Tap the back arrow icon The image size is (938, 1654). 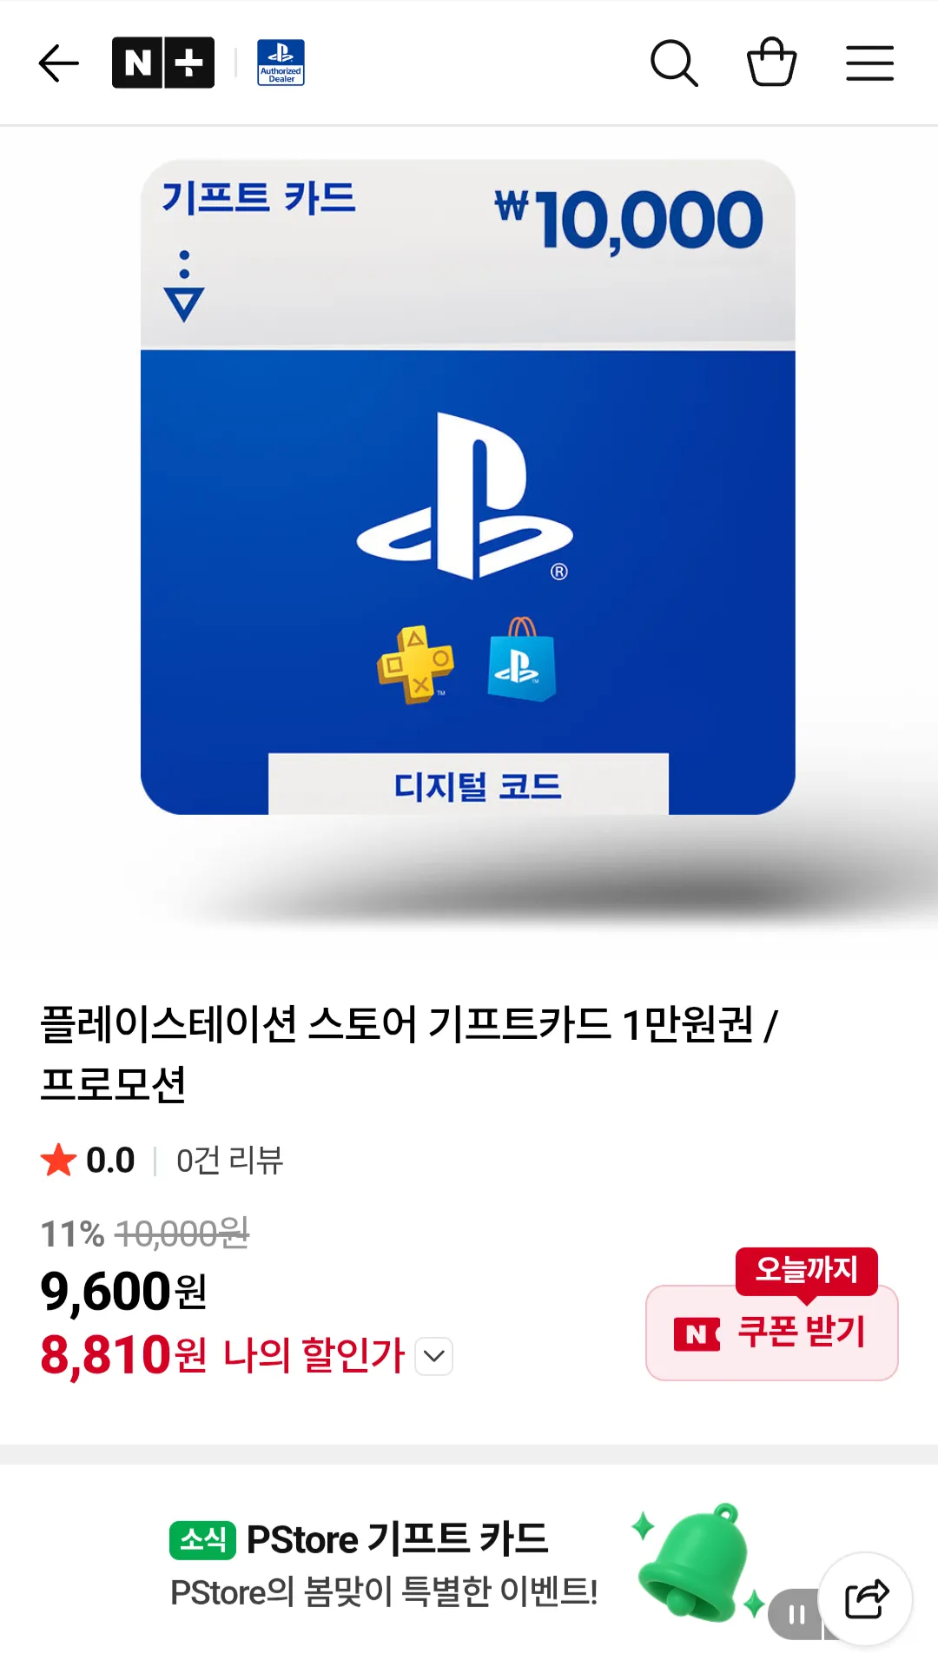(59, 63)
